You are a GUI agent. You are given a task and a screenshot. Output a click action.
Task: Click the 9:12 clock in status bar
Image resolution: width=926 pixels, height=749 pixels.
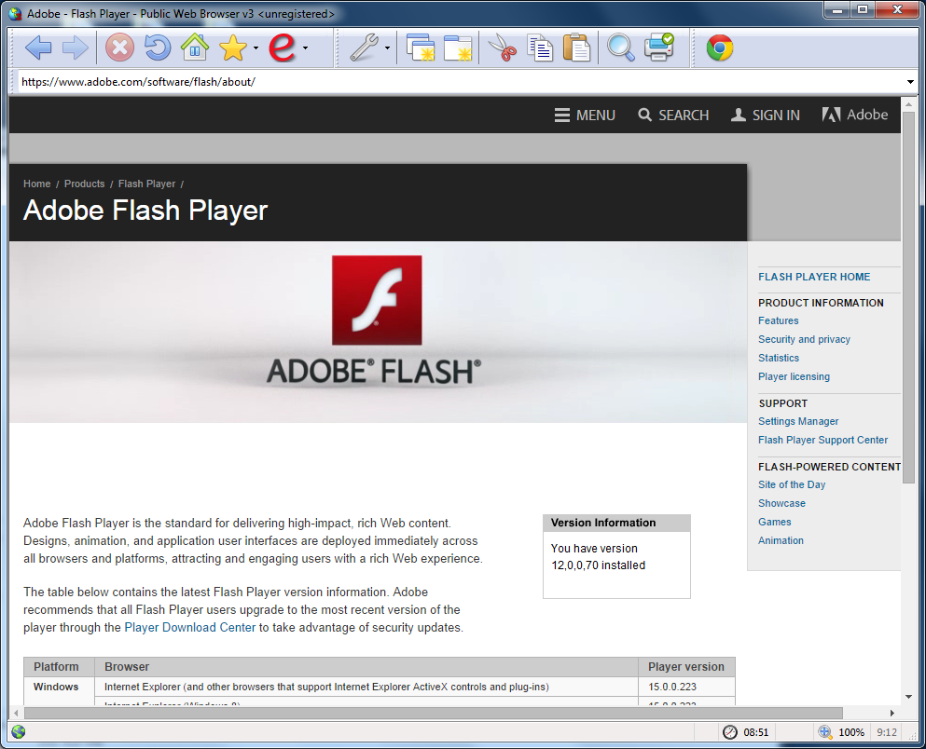(x=887, y=732)
